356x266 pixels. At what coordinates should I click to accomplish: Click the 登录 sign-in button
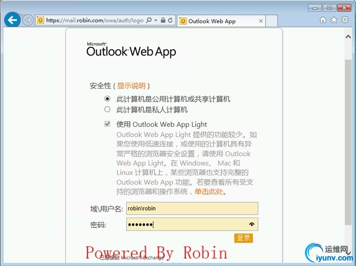click(x=243, y=238)
